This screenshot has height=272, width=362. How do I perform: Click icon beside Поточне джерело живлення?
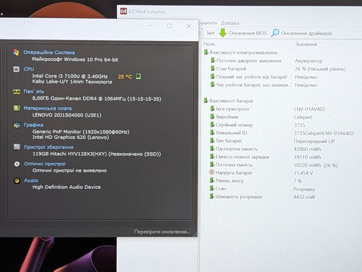[213, 60]
